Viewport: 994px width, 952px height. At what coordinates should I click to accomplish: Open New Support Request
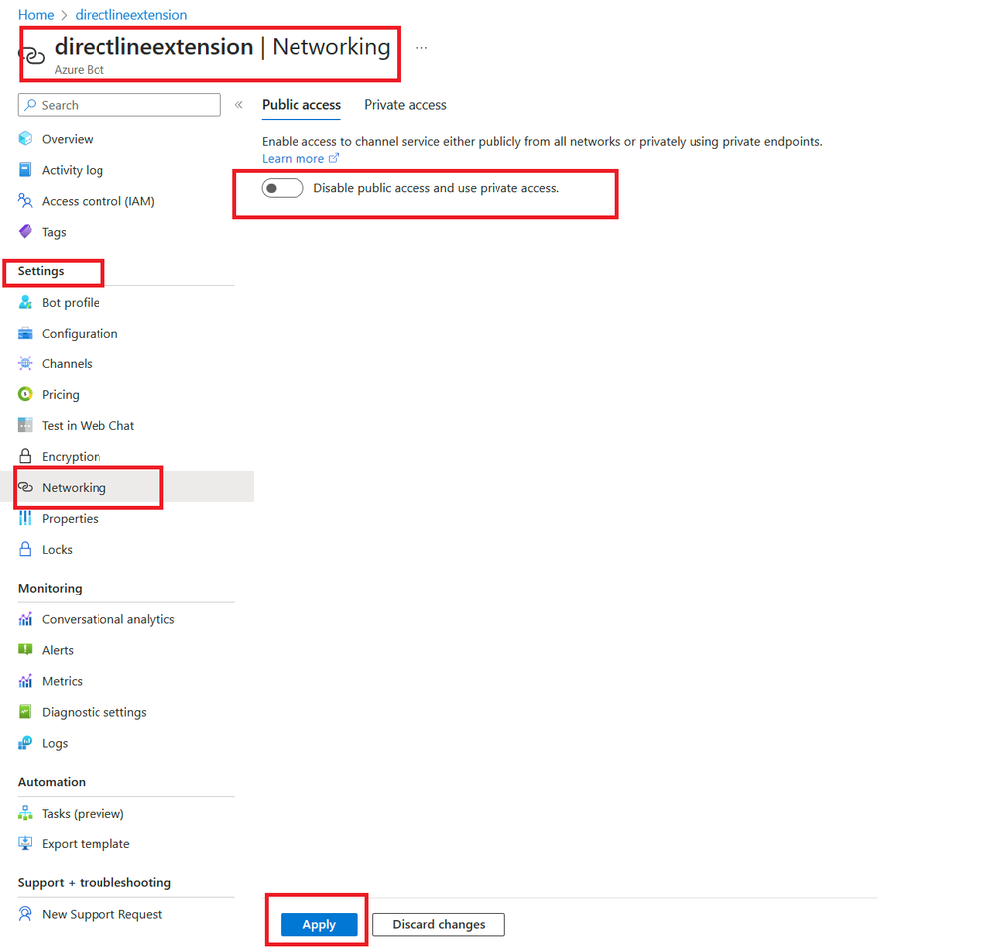(101, 914)
